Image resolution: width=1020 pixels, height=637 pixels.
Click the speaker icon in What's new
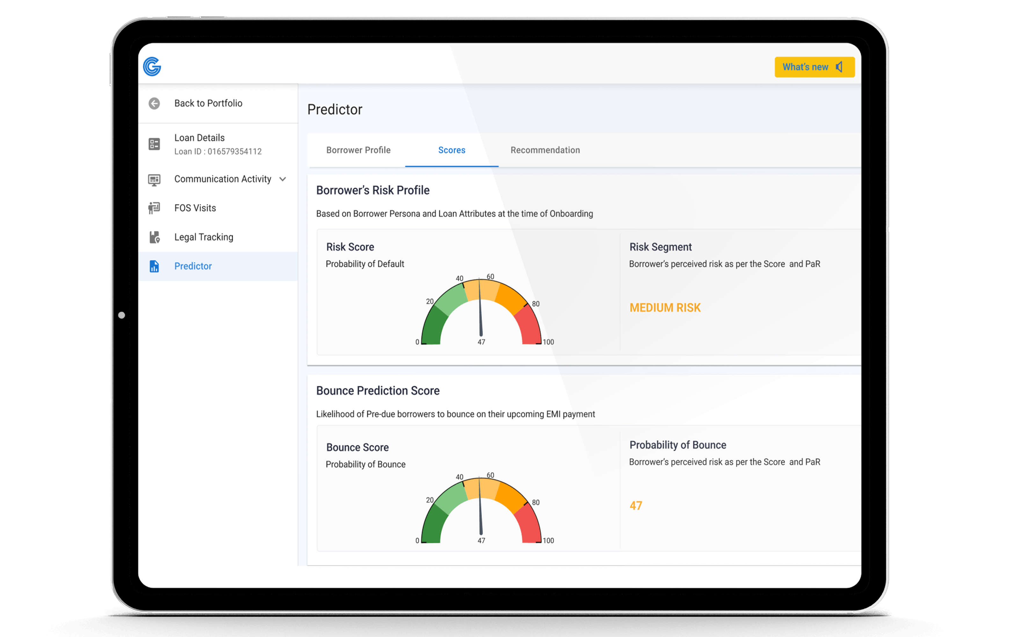coord(839,67)
